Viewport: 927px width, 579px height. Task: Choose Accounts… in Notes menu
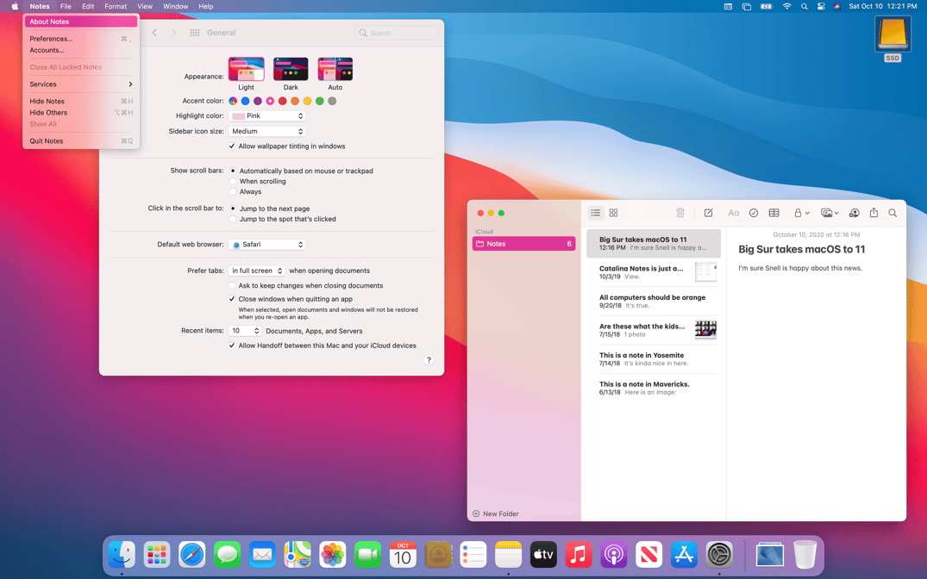click(x=81, y=50)
